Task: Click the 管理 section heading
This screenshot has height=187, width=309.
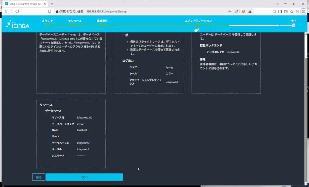Action: 202,59
